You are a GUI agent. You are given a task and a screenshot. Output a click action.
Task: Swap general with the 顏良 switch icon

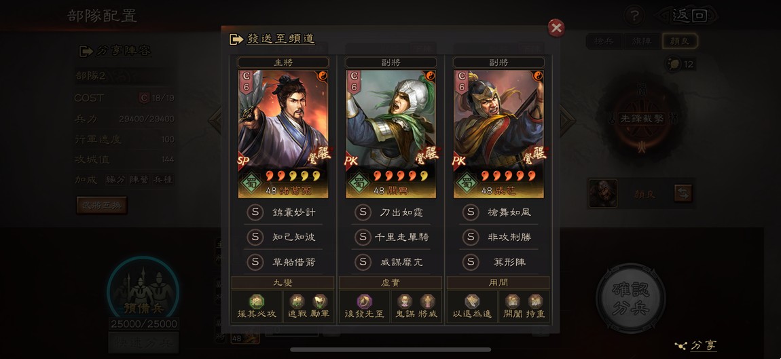pyautogui.click(x=683, y=193)
